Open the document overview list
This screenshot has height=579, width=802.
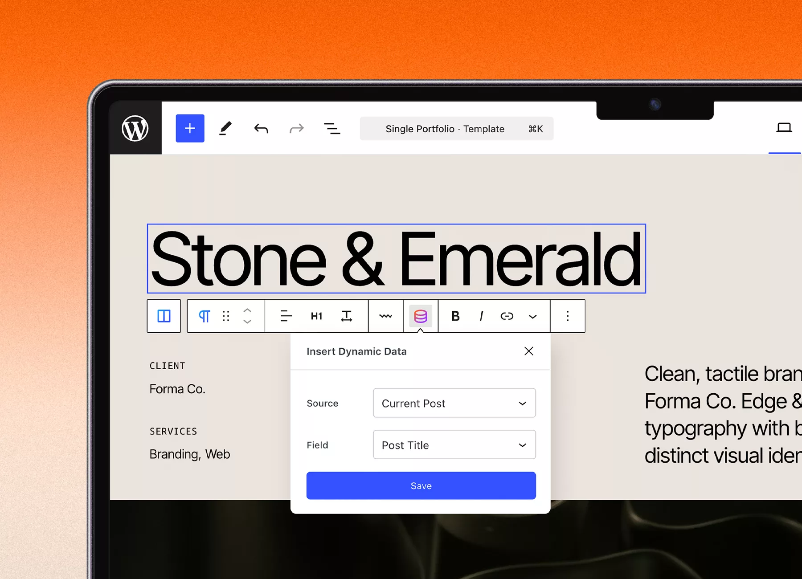click(332, 128)
